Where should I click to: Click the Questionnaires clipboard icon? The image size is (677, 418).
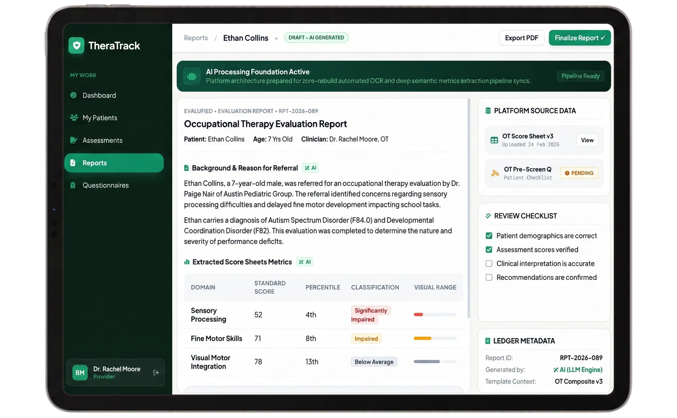coord(73,185)
